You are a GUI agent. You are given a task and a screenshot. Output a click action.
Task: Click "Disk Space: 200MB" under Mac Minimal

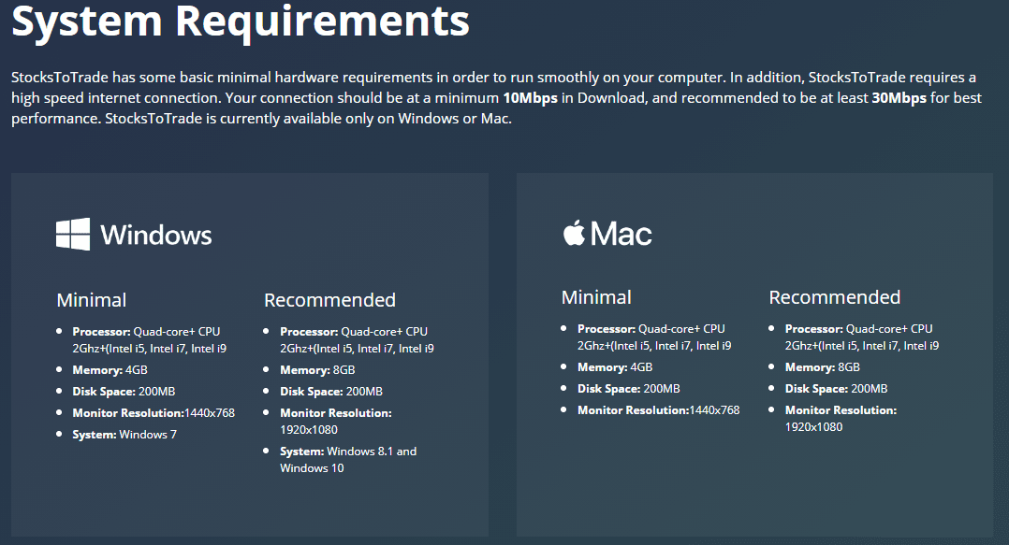629,389
